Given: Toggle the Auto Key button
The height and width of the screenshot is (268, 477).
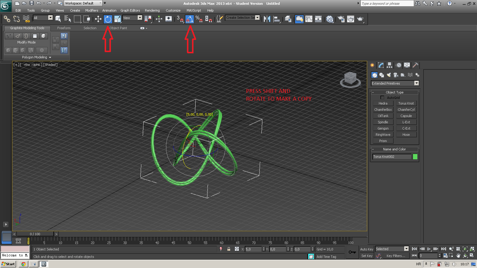Looking at the screenshot, I should 367,249.
